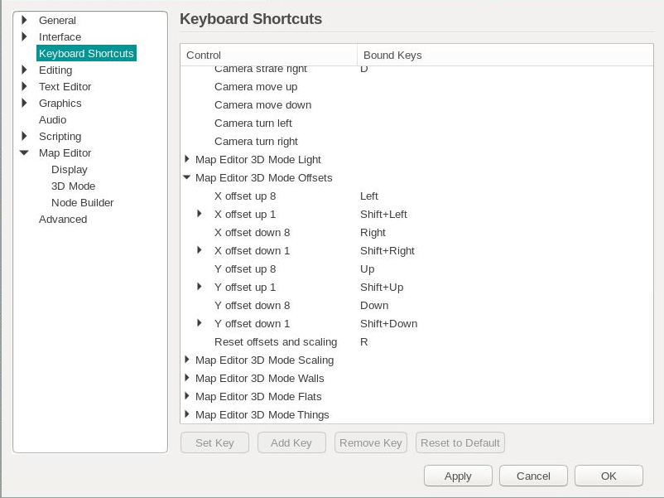Click the Shift+Left bound key cell

pos(383,214)
